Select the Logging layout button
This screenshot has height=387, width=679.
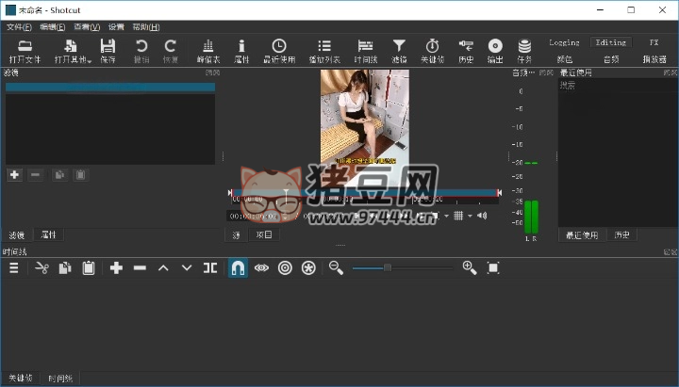pos(564,42)
